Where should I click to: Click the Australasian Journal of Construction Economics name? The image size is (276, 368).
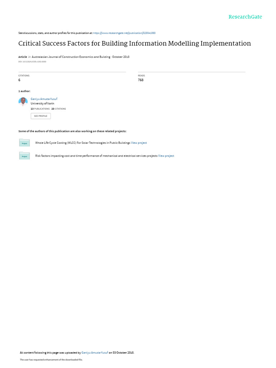coord(71,57)
